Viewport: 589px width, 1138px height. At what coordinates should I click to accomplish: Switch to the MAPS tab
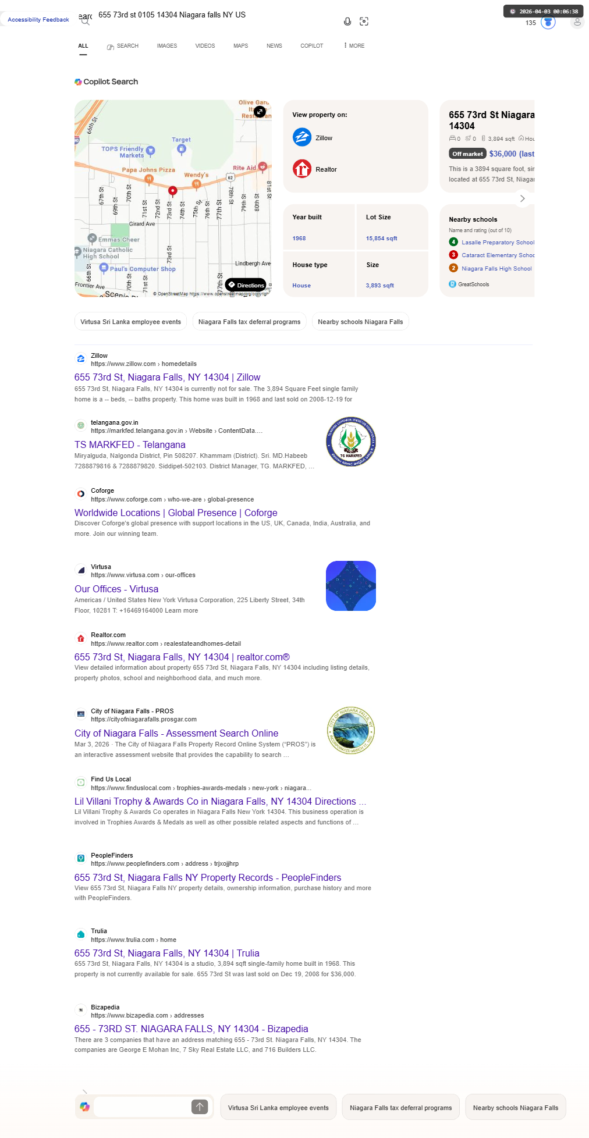pyautogui.click(x=240, y=46)
